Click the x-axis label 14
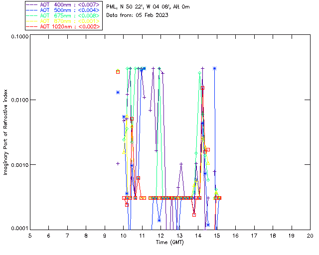319x255 pixels. point(198,236)
